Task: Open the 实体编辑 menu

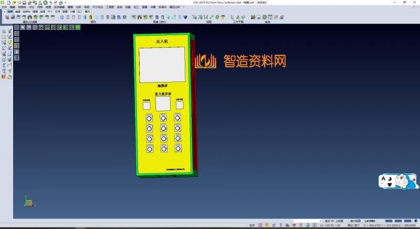Action: click(x=59, y=7)
